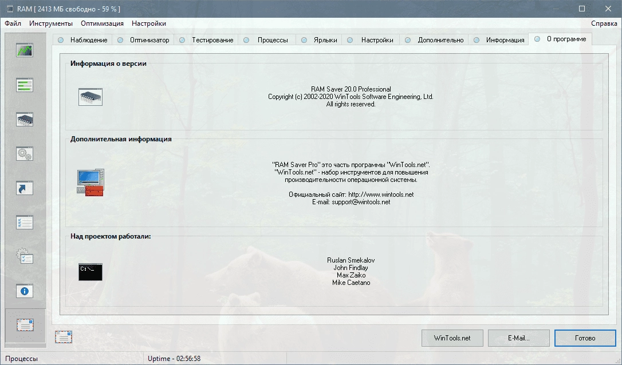Open the RAM chip testing sidebar icon
This screenshot has width=622, height=365.
(25, 120)
